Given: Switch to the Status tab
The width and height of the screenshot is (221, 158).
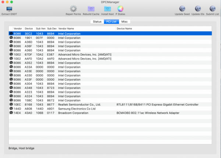Looking at the screenshot, I should pos(97,22).
